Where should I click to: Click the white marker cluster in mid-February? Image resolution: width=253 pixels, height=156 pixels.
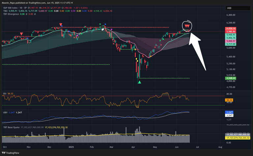tap(103, 30)
